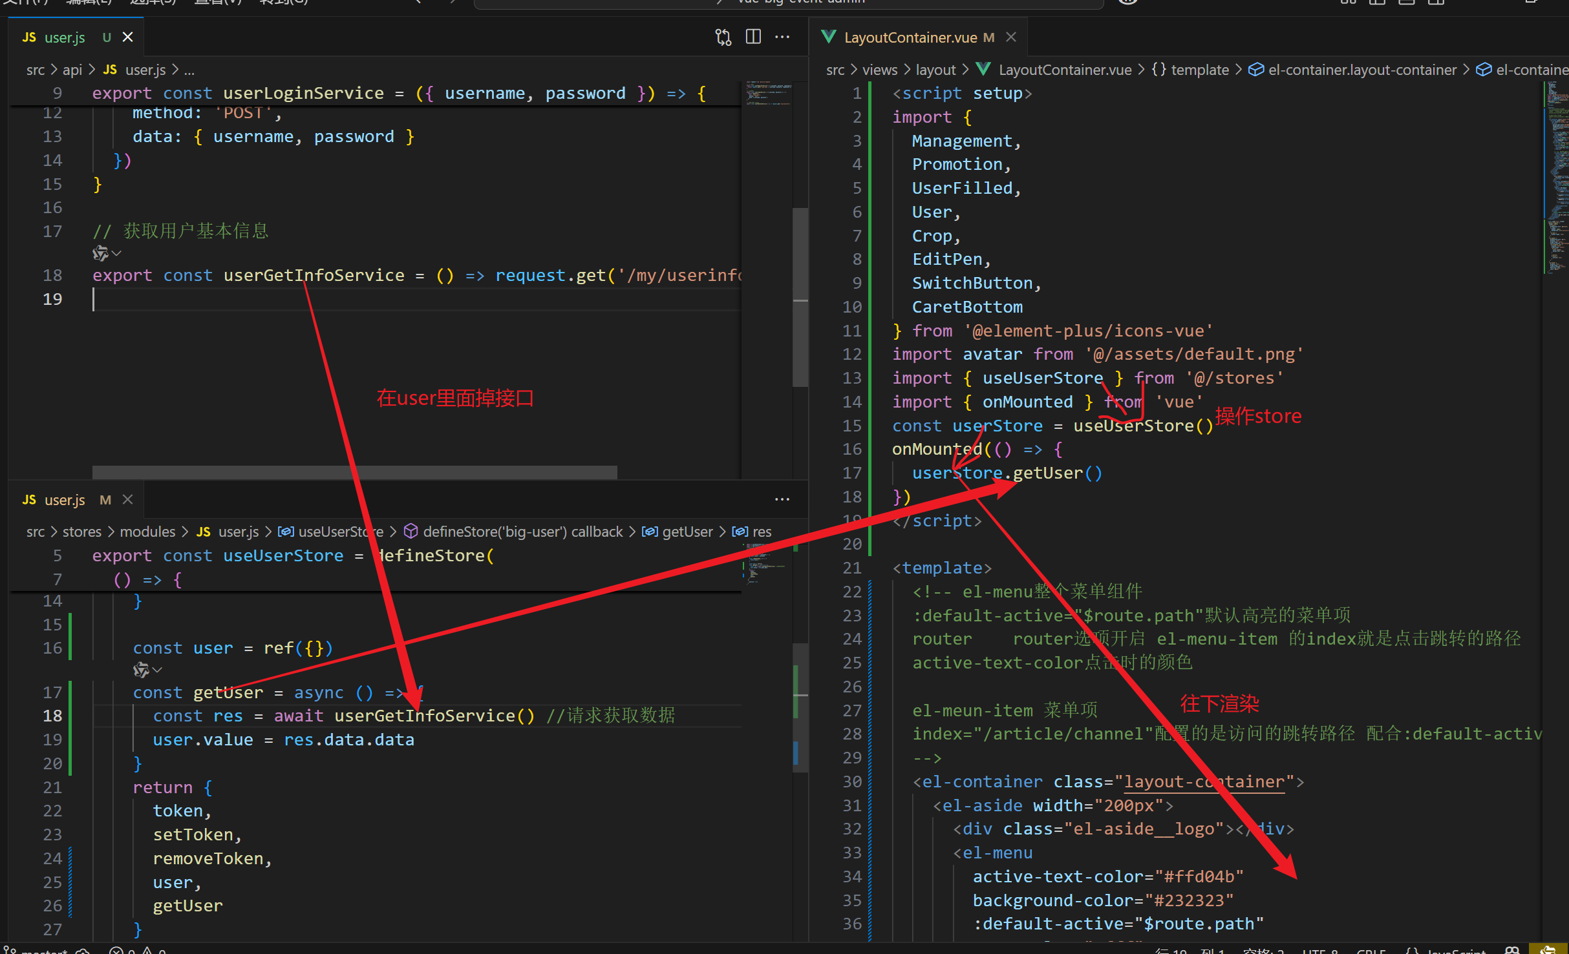Select el-container.layout-container breadcrumb item

tap(1361, 70)
